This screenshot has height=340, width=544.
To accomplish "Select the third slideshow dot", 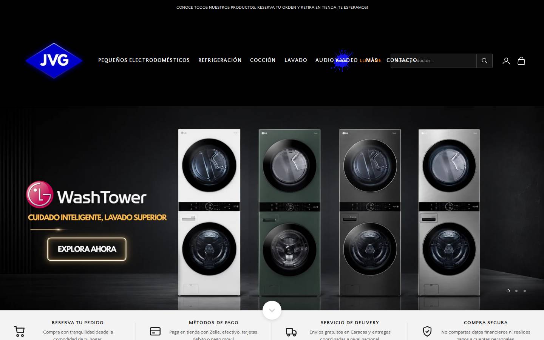I will point(525,291).
